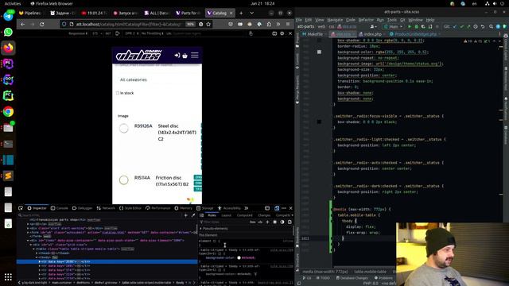
Task: Toggle dark color scheme simulation
Action: 282,222
